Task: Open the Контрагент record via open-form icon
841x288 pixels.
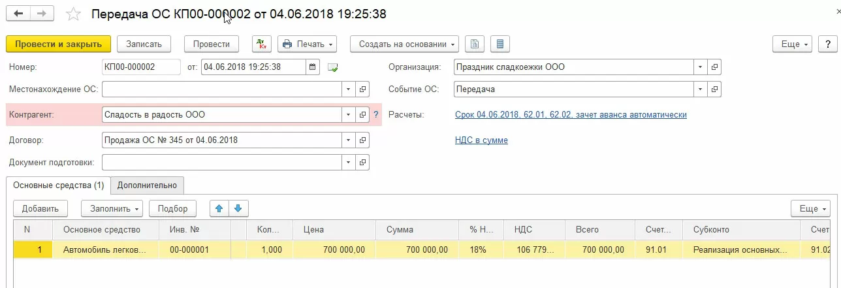Action: (363, 115)
